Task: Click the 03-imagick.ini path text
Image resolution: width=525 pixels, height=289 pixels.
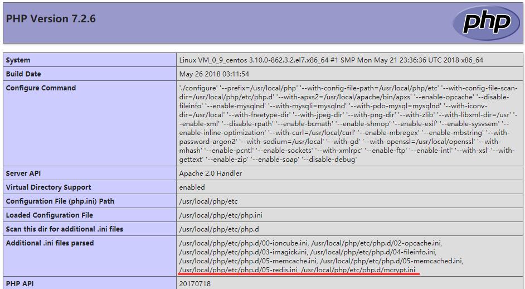Action: click(243, 252)
